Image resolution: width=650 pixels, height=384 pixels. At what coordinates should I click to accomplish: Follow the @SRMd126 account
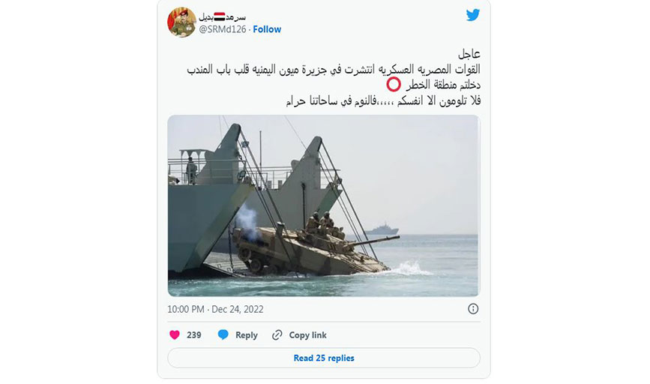click(x=267, y=29)
